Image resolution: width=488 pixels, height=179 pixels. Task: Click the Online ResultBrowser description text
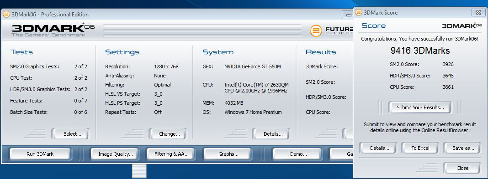(420, 128)
